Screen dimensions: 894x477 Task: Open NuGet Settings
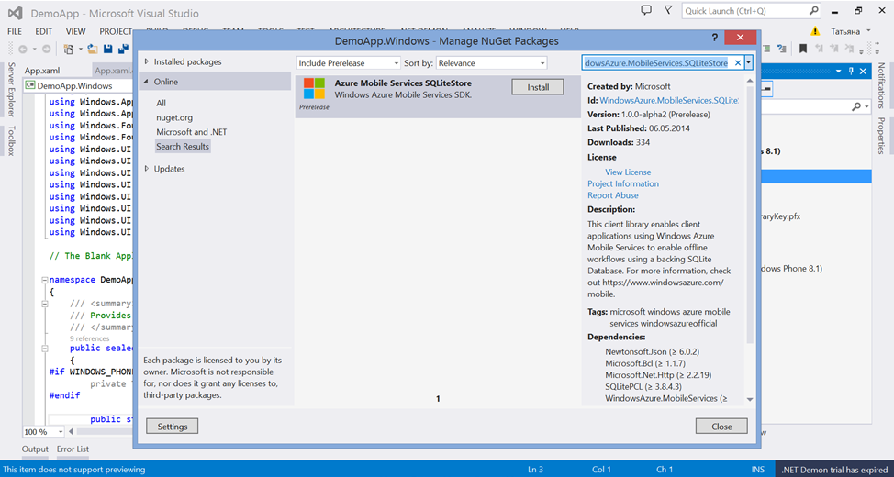(173, 427)
